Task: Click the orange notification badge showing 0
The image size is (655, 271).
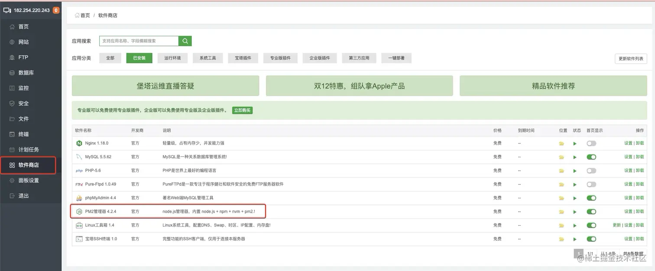Action: [56, 10]
